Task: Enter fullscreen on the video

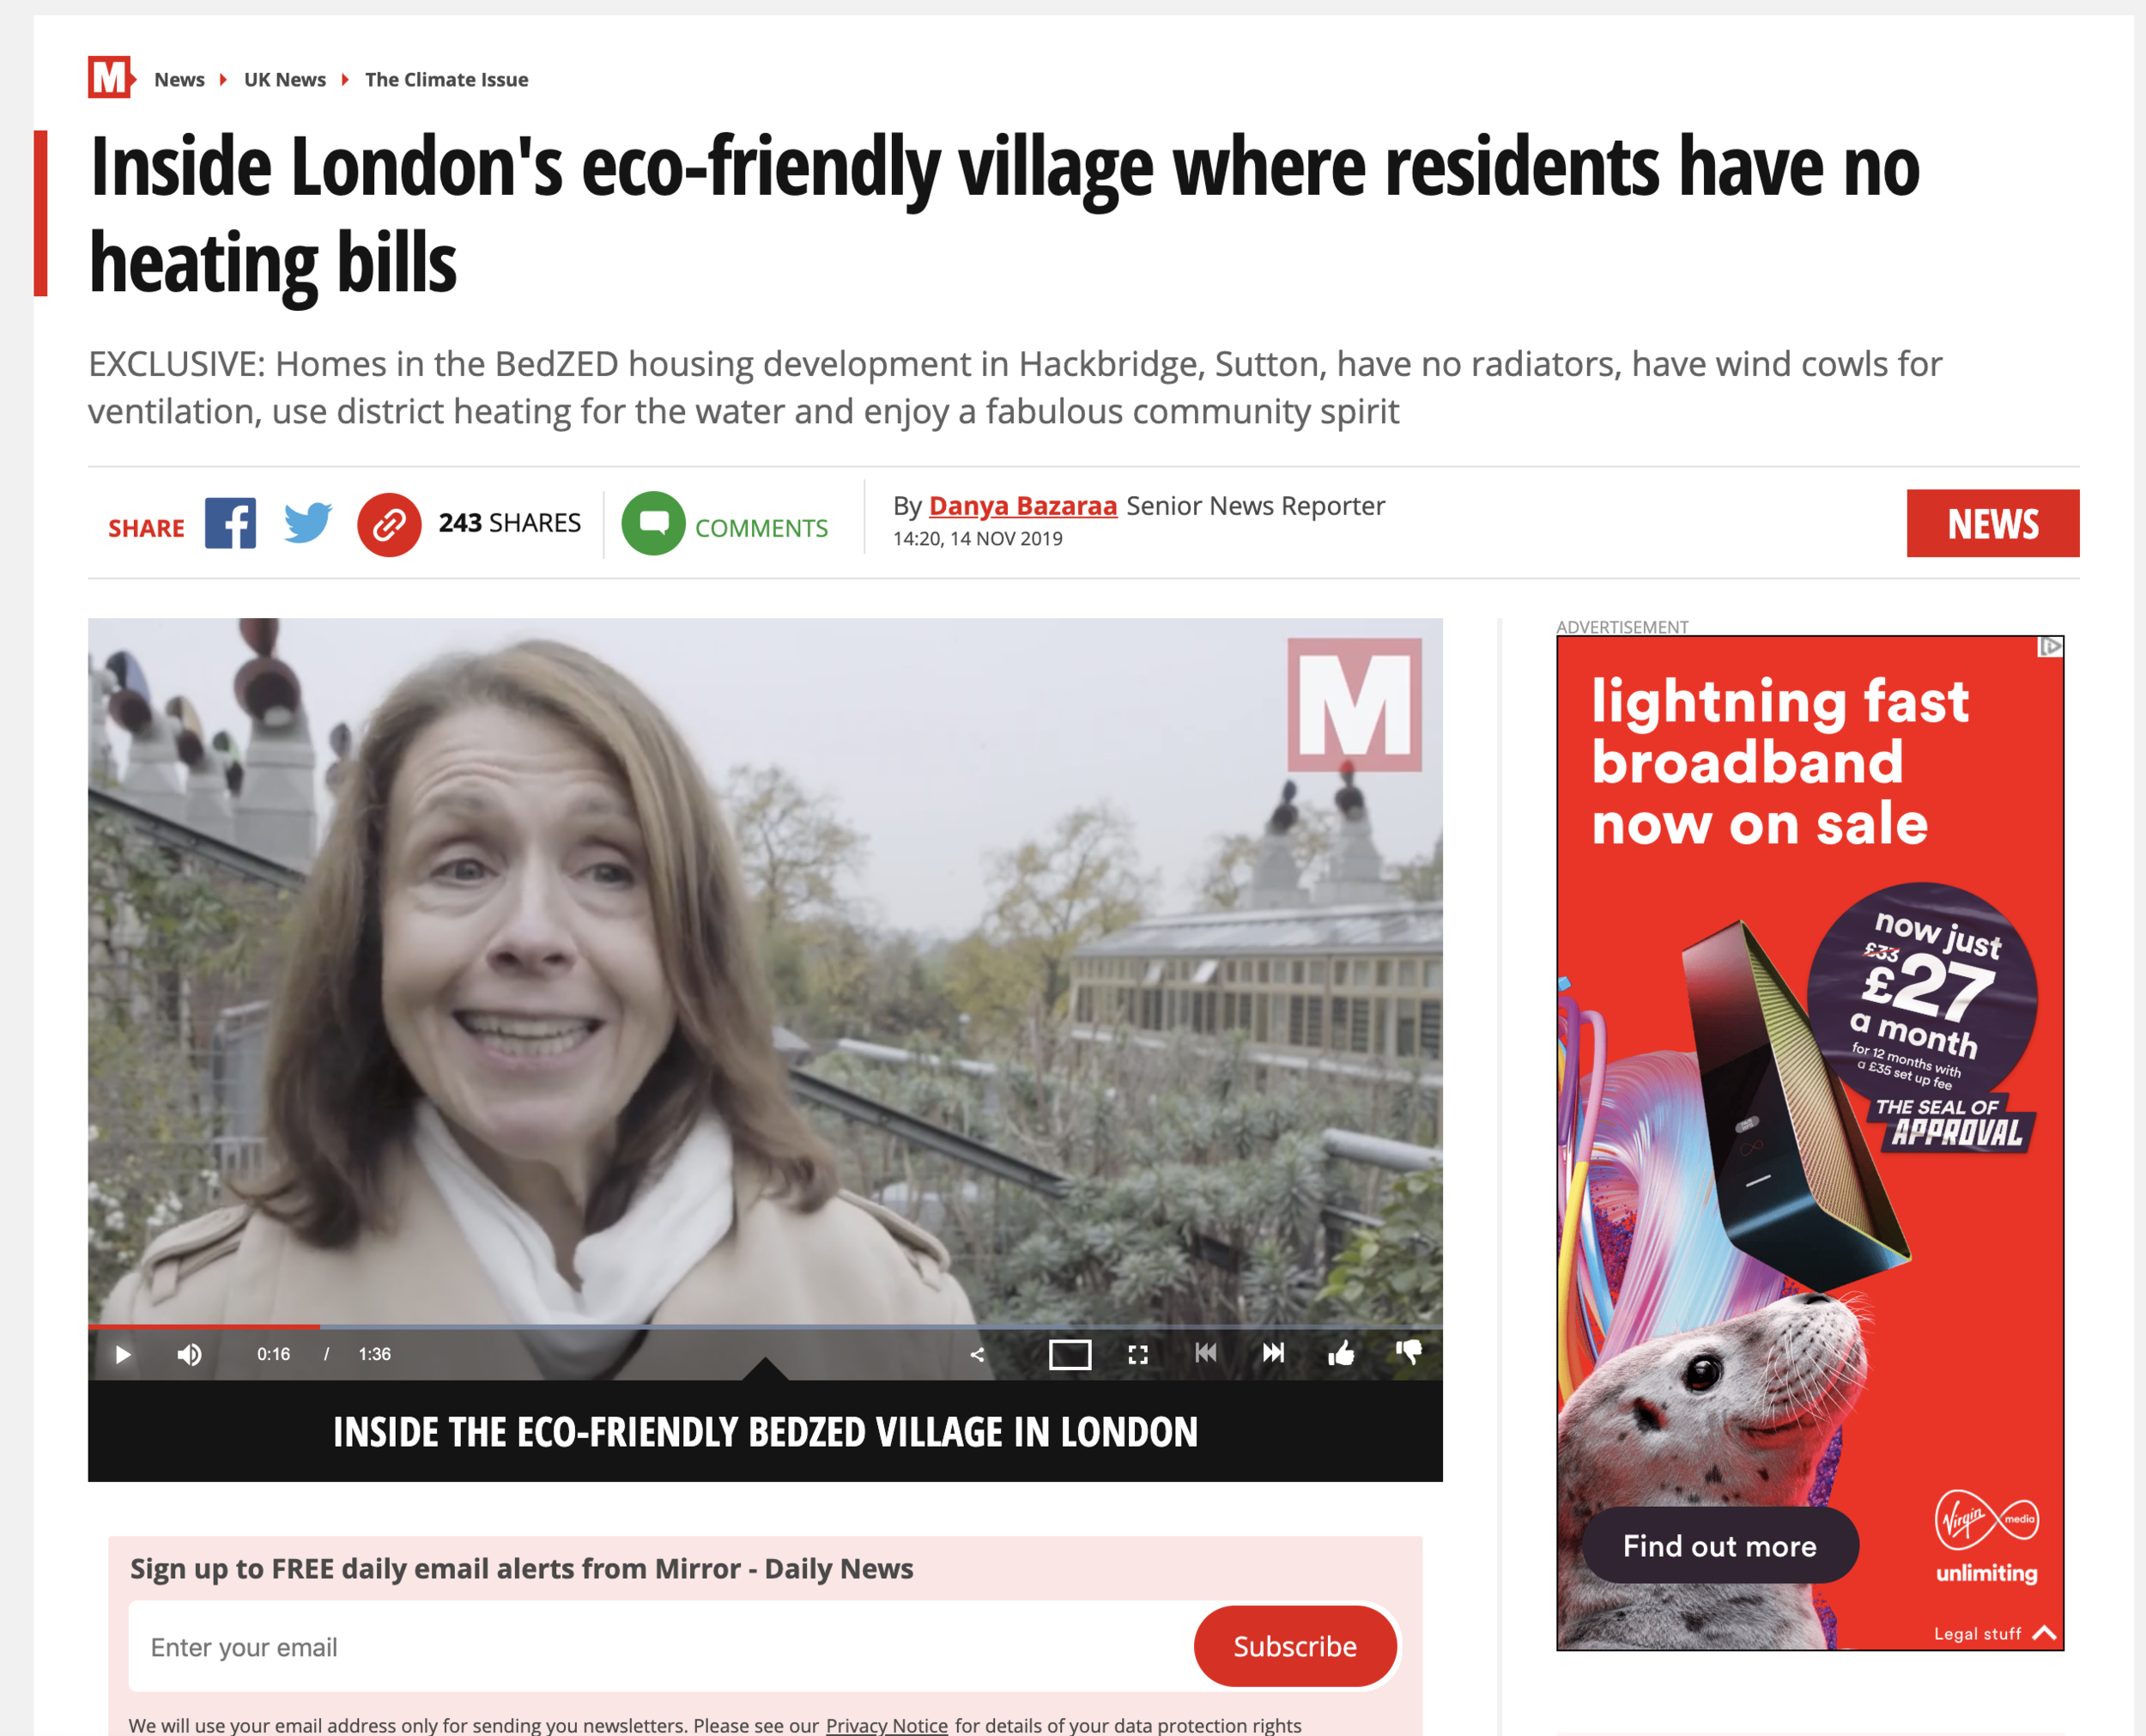Action: [1137, 1354]
